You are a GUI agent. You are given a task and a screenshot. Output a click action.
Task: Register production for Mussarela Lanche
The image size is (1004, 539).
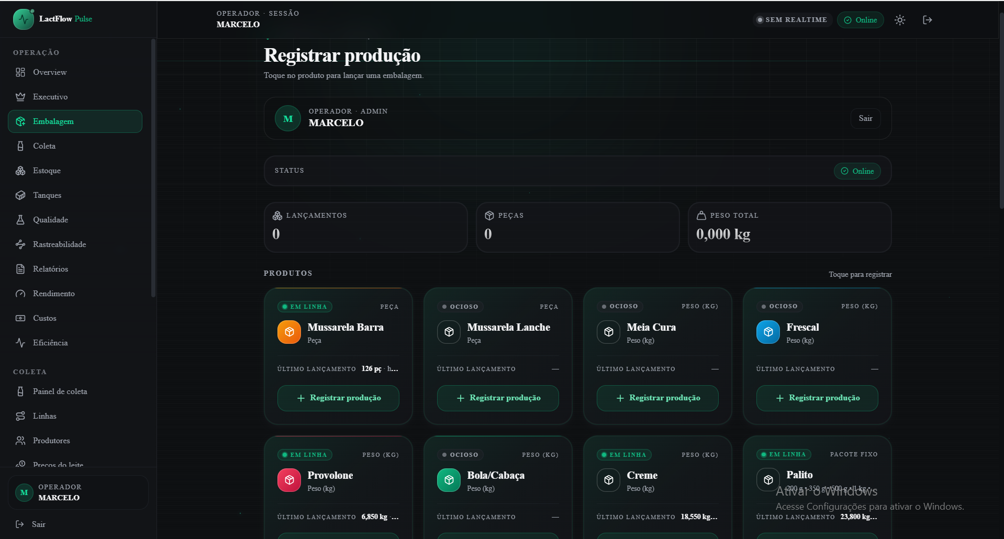point(498,398)
